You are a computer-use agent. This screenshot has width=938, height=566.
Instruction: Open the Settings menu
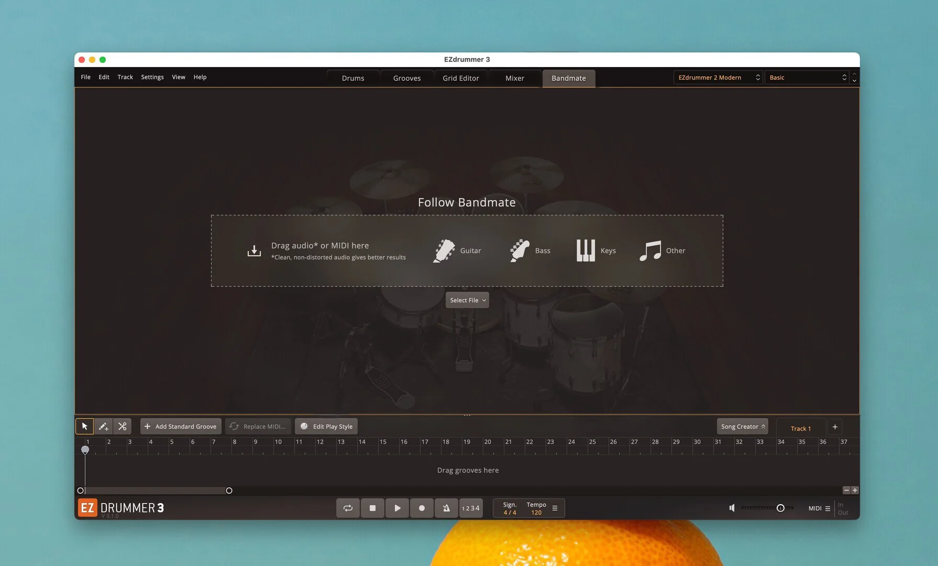point(152,77)
